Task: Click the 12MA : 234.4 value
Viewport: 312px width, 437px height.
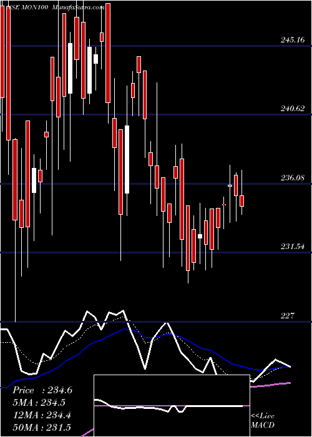Action: coord(41,415)
